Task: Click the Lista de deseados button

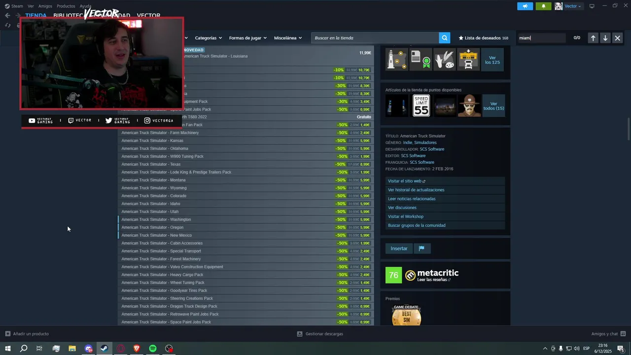Action: (483, 38)
